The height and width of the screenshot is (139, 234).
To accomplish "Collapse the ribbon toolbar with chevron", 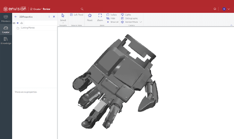I will (x=231, y=25).
